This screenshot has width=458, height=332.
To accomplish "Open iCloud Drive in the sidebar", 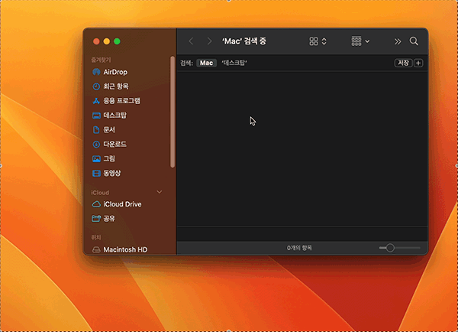I will (x=117, y=204).
